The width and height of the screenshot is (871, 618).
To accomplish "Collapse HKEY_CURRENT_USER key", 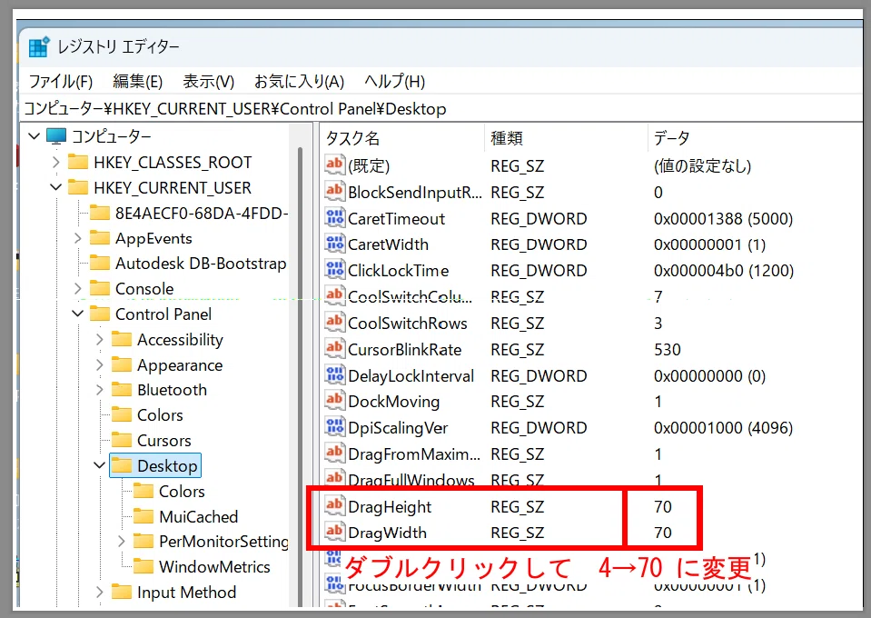I will coord(55,188).
